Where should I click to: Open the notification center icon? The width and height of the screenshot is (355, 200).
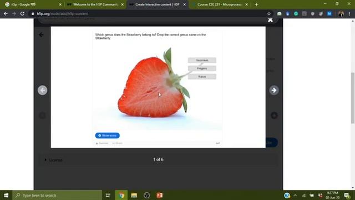347,195
